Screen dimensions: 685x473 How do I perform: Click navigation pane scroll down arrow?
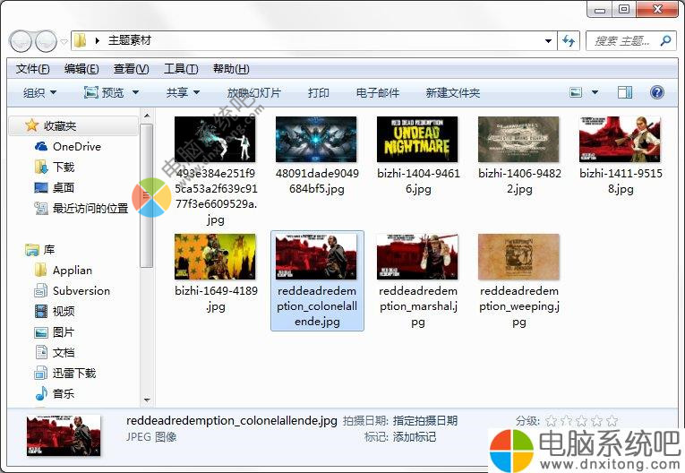click(147, 400)
